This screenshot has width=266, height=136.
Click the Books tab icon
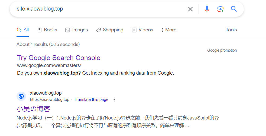click(x=40, y=30)
